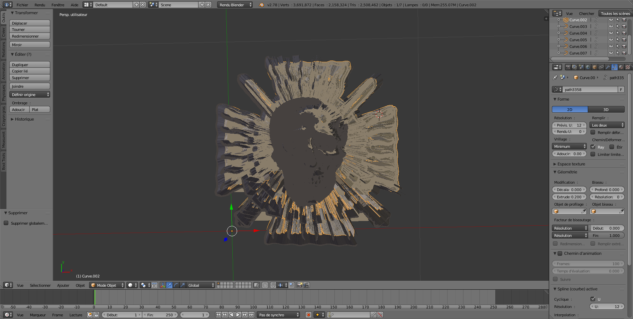Open the Rendu menu in top bar

pyautogui.click(x=40, y=5)
